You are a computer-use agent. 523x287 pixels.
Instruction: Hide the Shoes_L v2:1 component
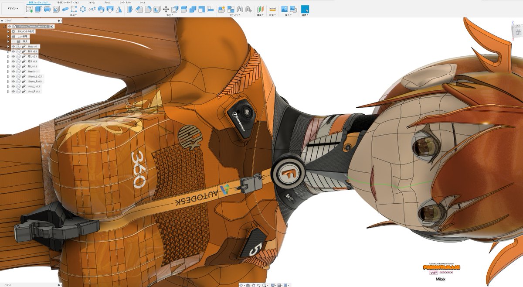click(x=14, y=76)
